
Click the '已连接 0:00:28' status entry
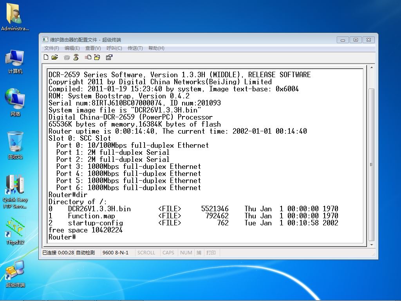point(58,253)
